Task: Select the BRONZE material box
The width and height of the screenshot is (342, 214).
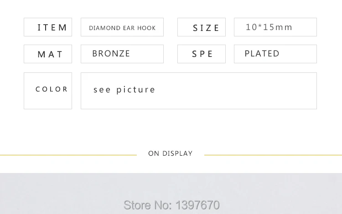Action: pyautogui.click(x=122, y=54)
